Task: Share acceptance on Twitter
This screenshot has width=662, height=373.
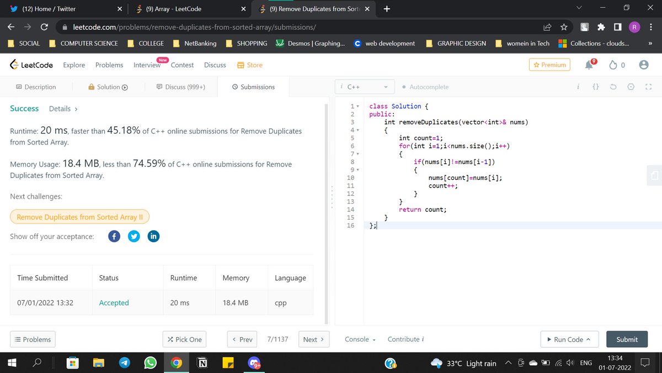Action: point(134,236)
